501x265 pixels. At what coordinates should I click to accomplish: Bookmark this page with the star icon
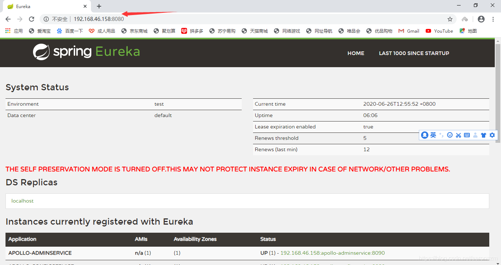pos(450,19)
